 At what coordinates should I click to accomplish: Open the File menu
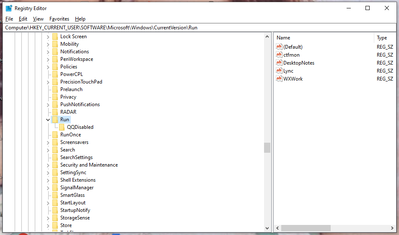(x=9, y=19)
